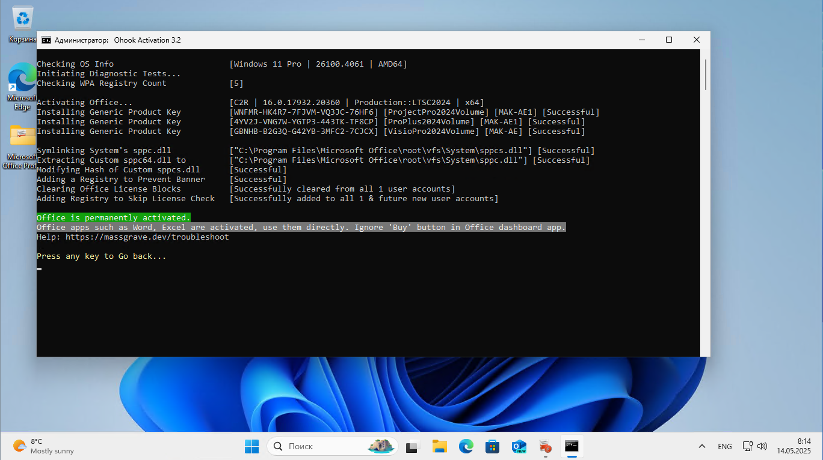The image size is (823, 460).
Task: Click the '[Windows 11 Pro | 26100.4061 | AMD64]' value
Action: [318, 64]
